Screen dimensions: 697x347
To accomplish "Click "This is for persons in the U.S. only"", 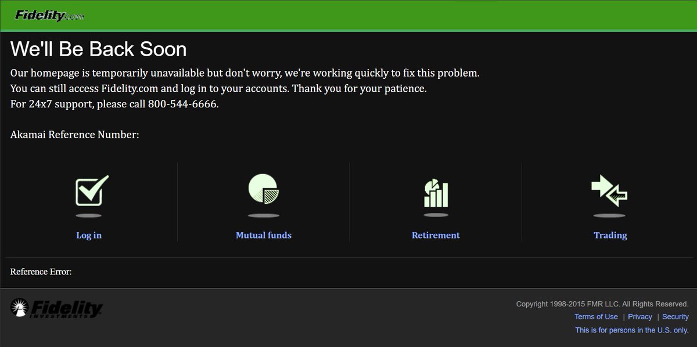I will pos(632,330).
